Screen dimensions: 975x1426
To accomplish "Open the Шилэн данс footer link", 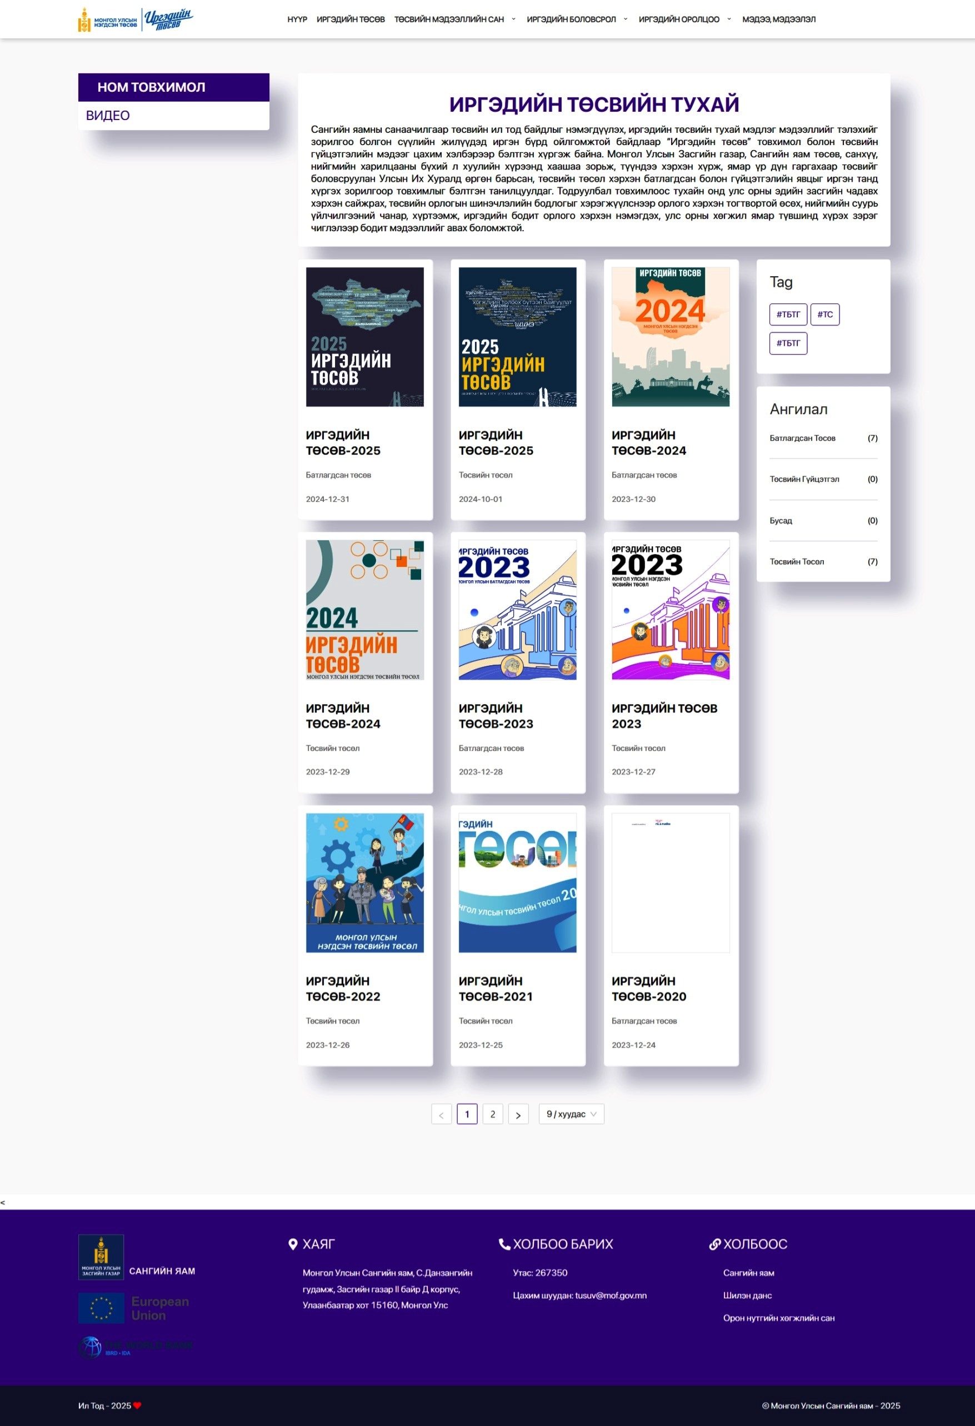I will coord(747,1295).
